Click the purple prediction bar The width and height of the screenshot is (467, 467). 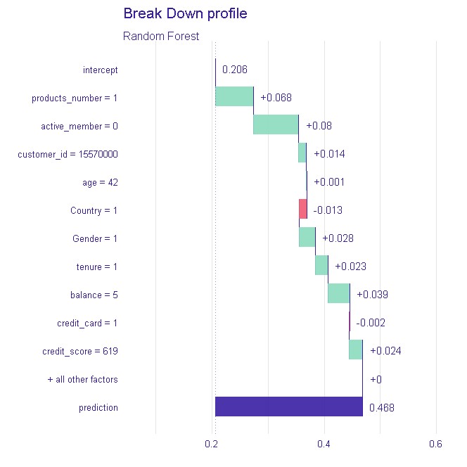[x=288, y=407]
